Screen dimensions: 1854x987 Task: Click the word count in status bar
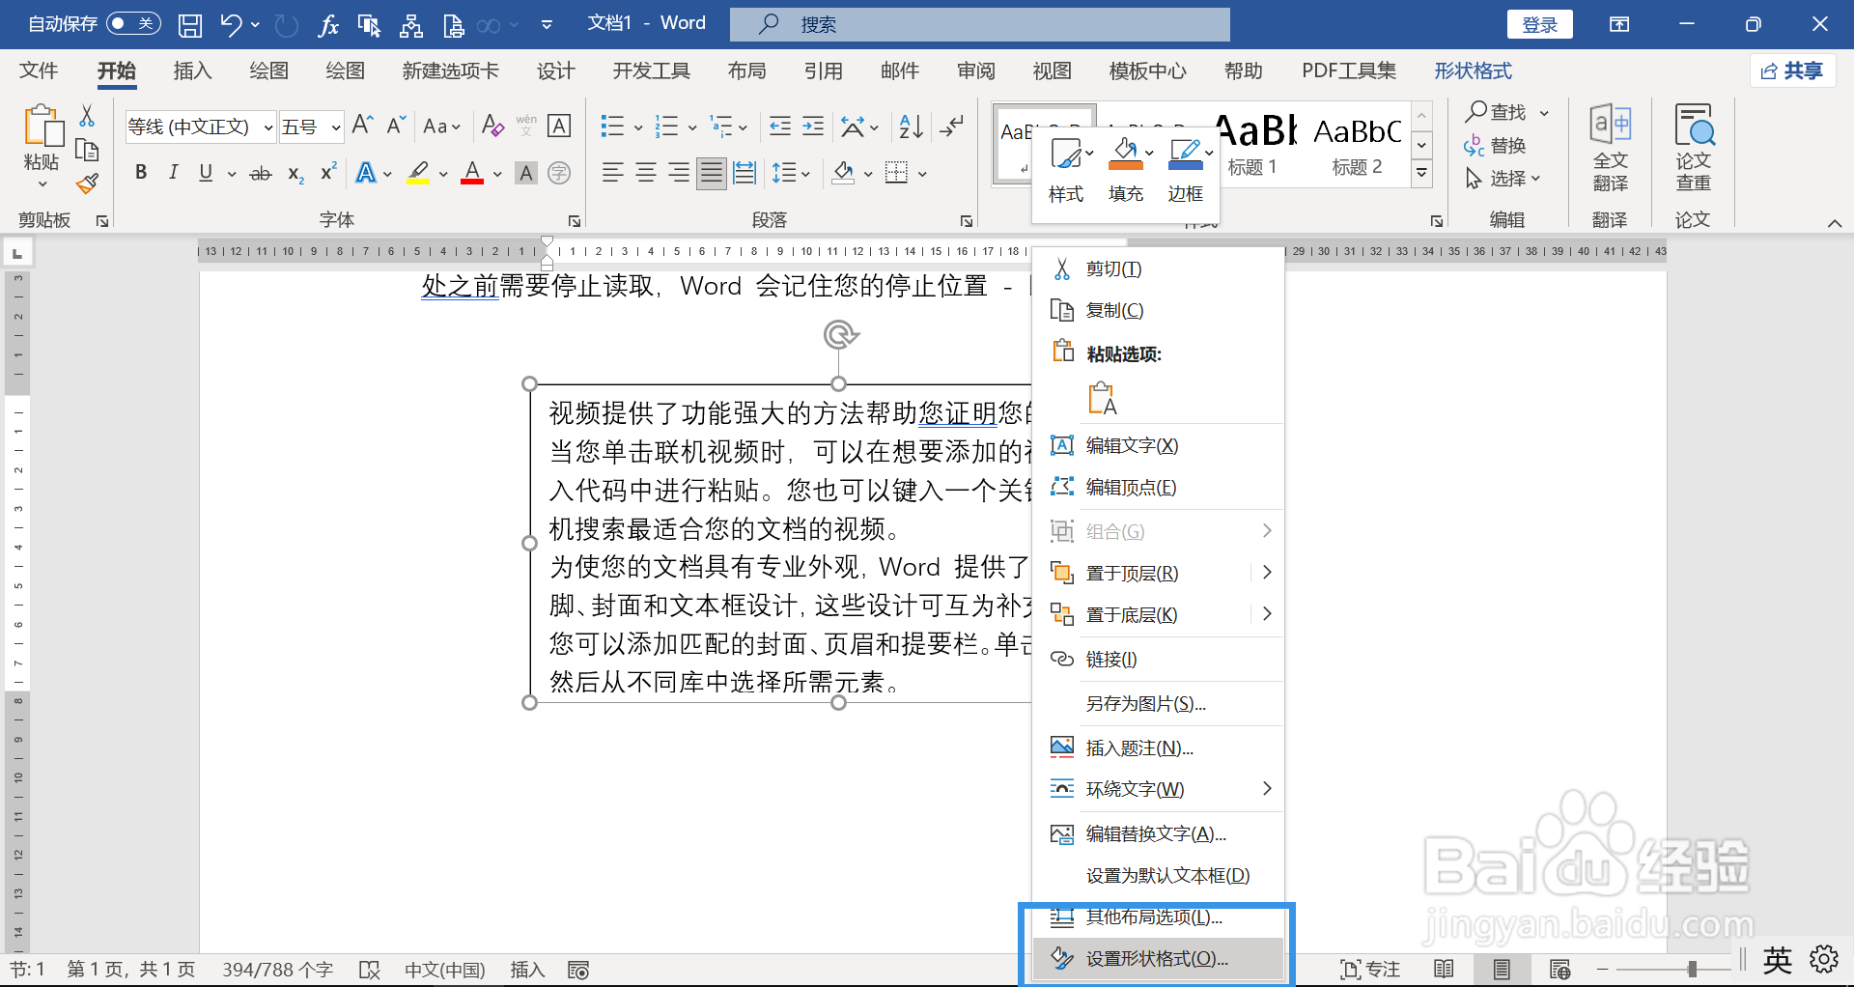pos(278,970)
